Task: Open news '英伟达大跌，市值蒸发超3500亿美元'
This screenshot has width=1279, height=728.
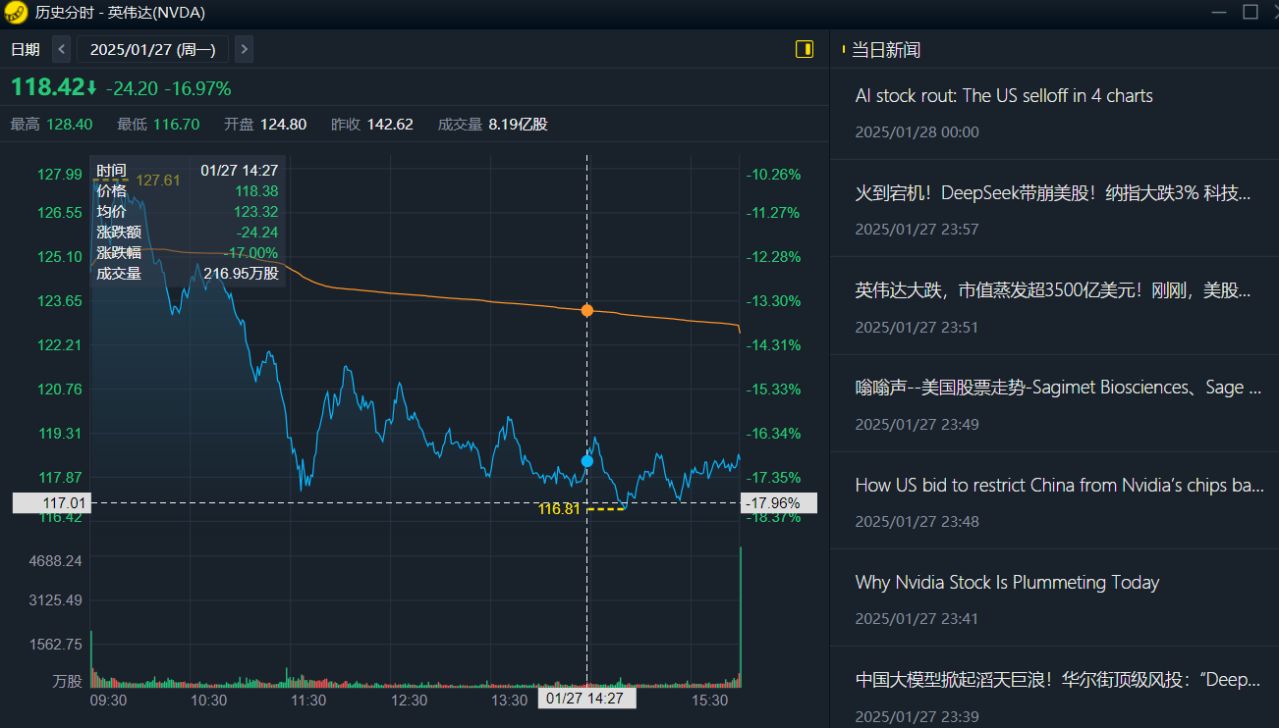Action: pyautogui.click(x=1053, y=290)
